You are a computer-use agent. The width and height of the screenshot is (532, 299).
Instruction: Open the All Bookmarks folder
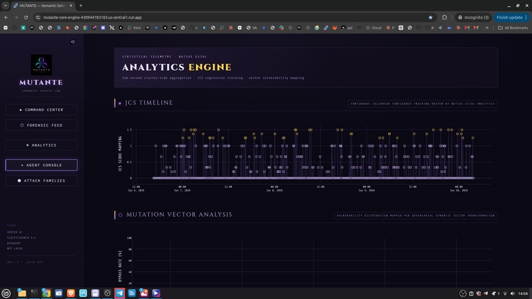pyautogui.click(x=513, y=28)
